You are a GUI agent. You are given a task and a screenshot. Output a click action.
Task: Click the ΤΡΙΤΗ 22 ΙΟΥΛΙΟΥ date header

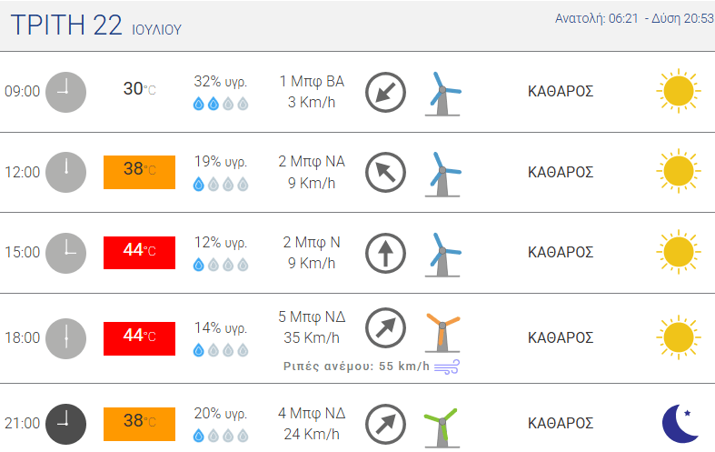coord(95,25)
